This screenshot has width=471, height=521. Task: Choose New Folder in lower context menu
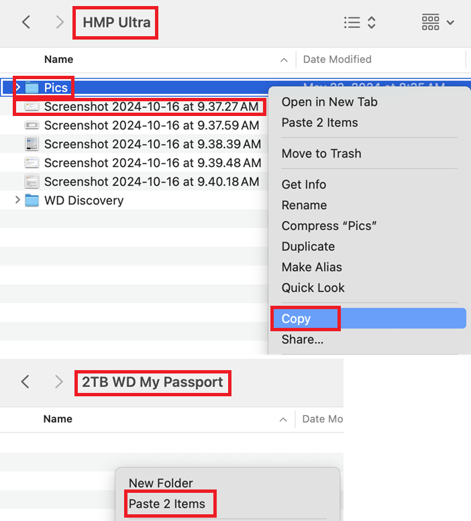pos(160,483)
